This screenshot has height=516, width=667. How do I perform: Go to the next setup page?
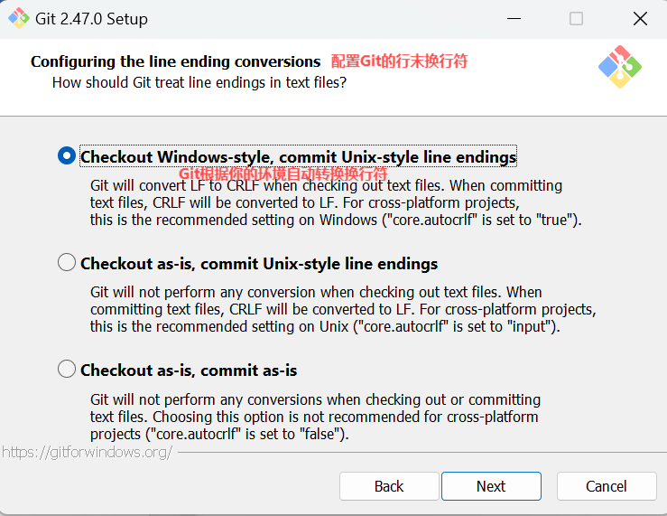491,486
